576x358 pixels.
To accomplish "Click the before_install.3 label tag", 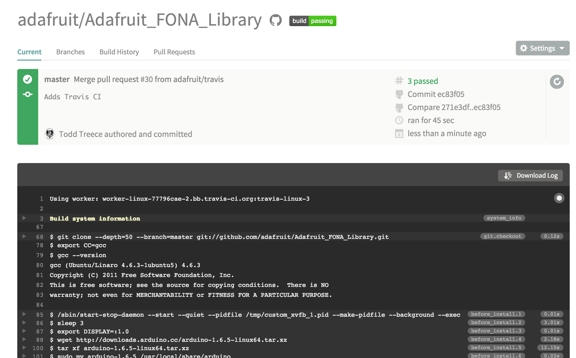I will pos(496,331).
